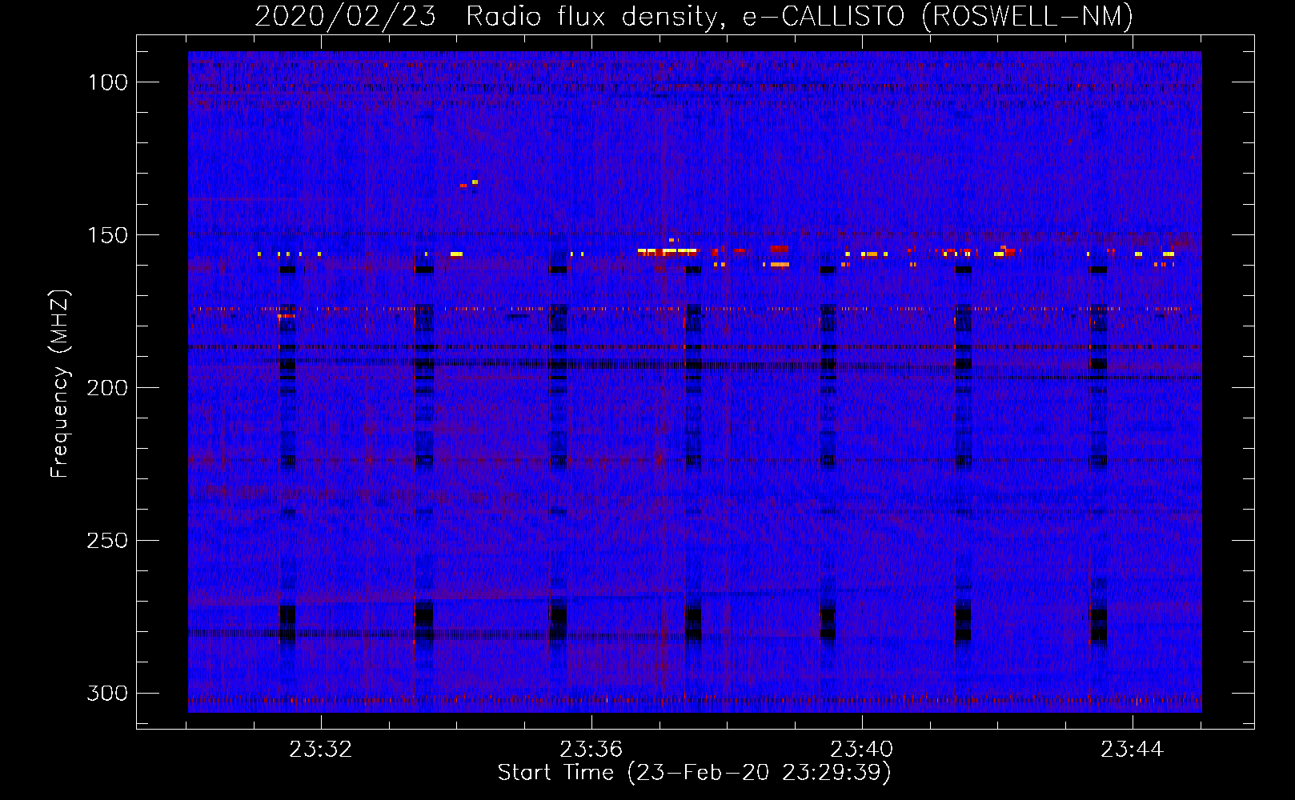The image size is (1295, 800).
Task: Choose the 23:40 time tick label
Action: pos(862,750)
